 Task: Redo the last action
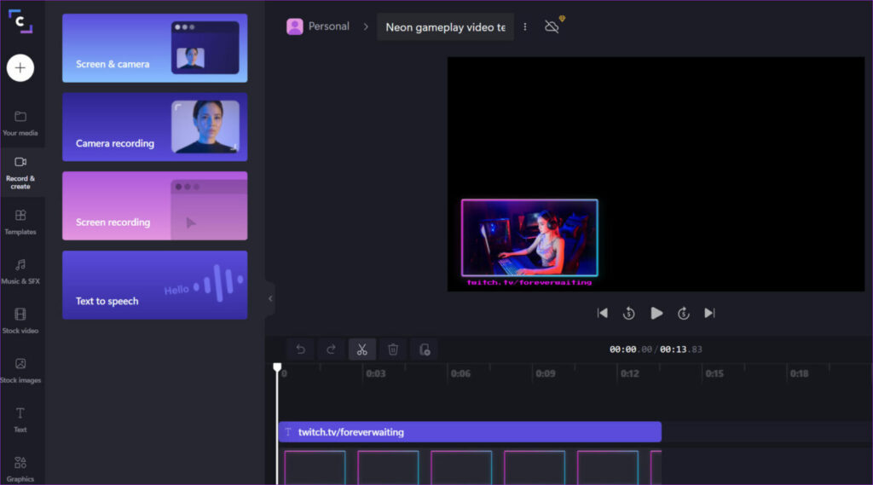(x=332, y=349)
